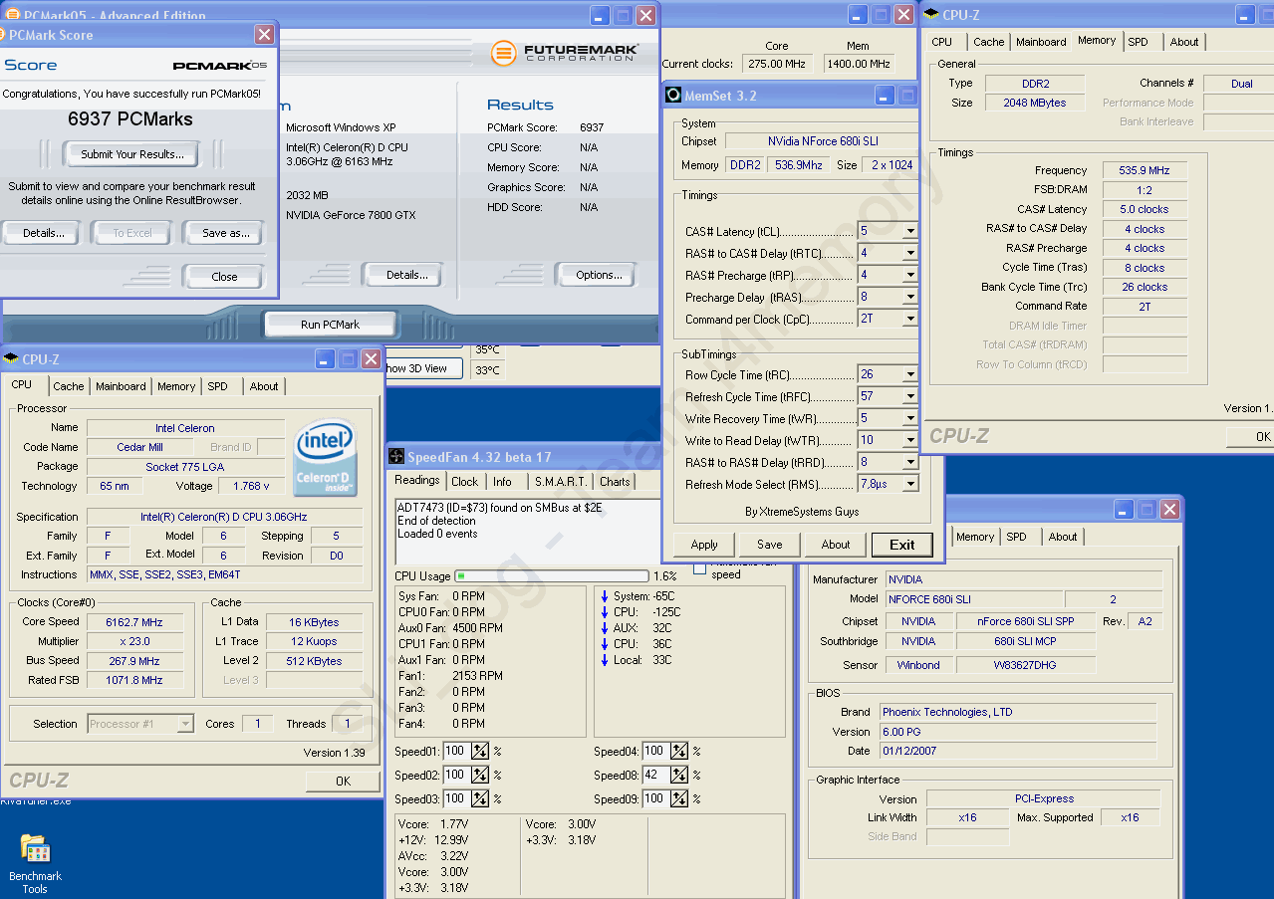The image size is (1274, 899).
Task: Click the Speed08 value field showing 42
Action: pos(655,775)
